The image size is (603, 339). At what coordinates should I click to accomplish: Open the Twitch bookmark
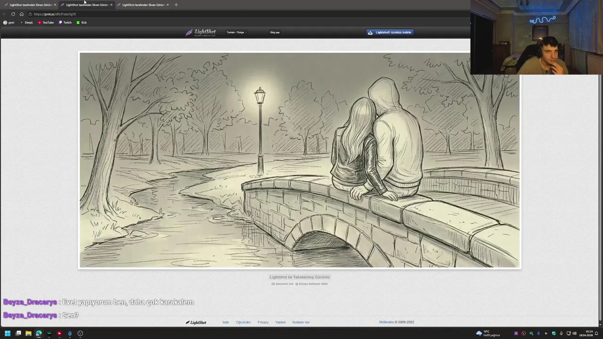click(65, 23)
